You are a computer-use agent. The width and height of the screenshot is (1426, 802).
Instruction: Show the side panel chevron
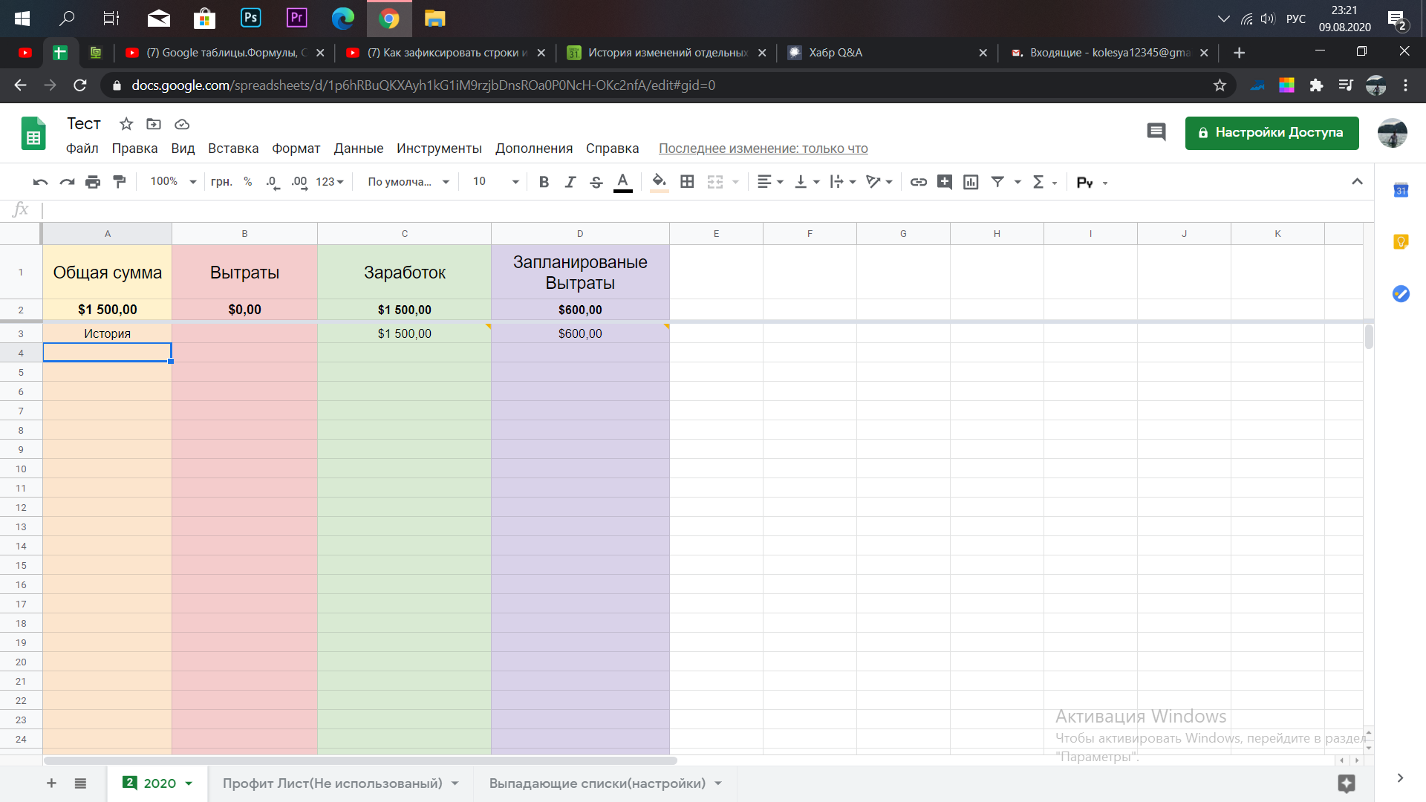[1400, 778]
